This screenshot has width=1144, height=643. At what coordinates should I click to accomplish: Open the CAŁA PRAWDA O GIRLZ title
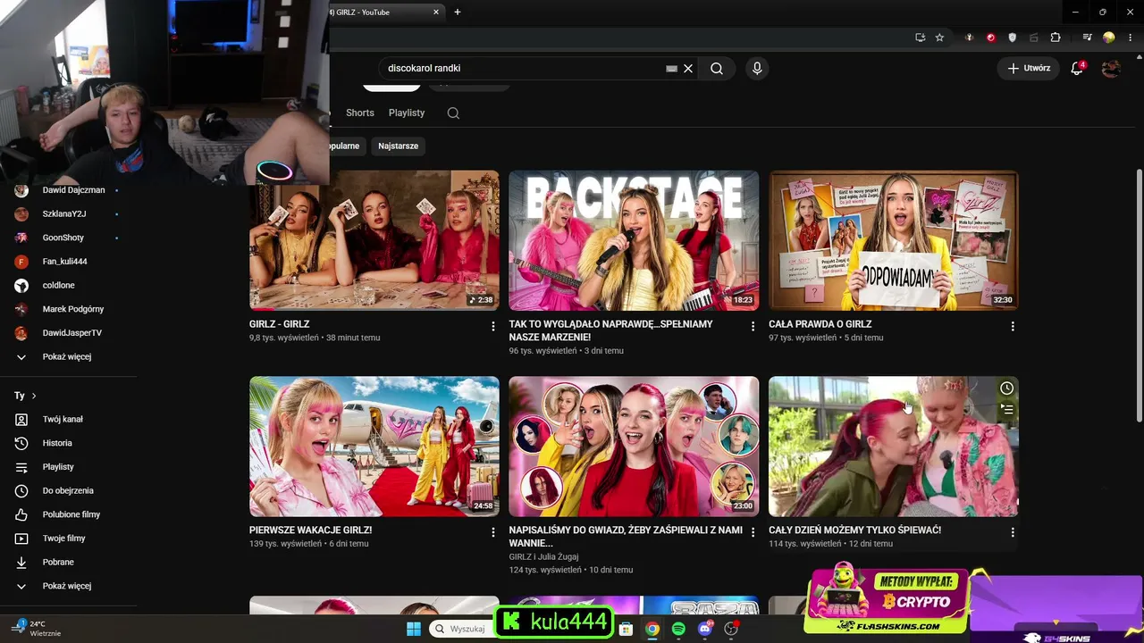820,324
